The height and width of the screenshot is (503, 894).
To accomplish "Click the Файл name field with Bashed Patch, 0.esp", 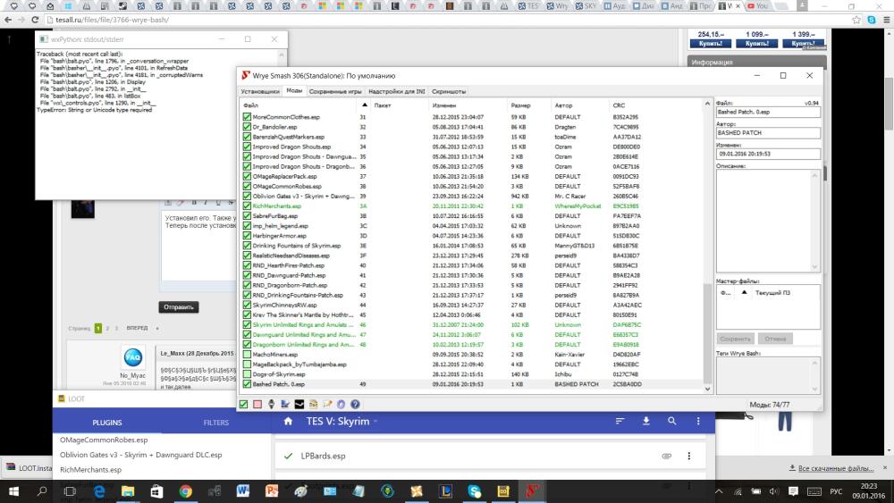I will point(768,113).
